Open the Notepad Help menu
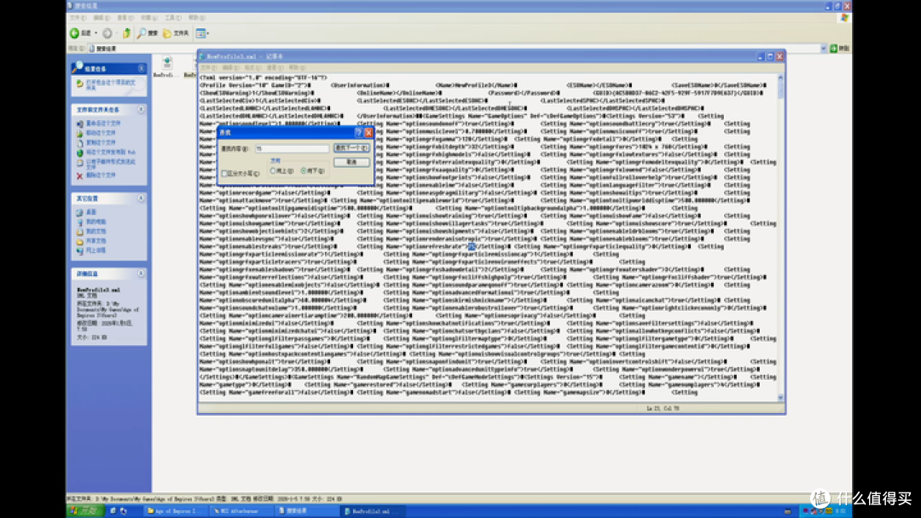The width and height of the screenshot is (921, 518). point(297,67)
